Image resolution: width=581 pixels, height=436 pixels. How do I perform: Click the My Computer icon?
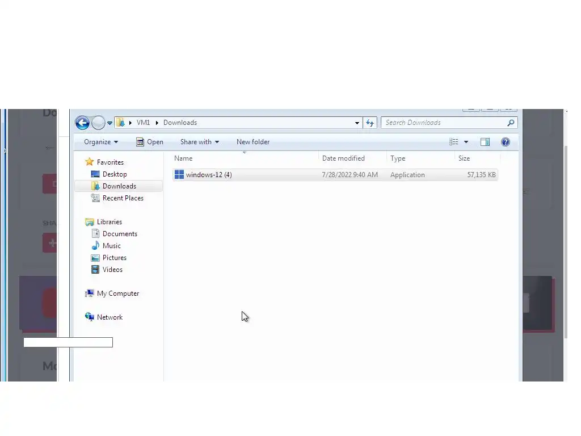pos(89,294)
